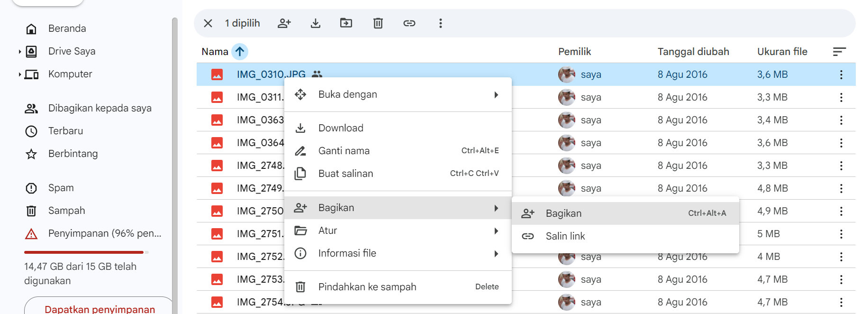The width and height of the screenshot is (861, 314).
Task: Choose Salin link in the submenu
Action: (565, 236)
